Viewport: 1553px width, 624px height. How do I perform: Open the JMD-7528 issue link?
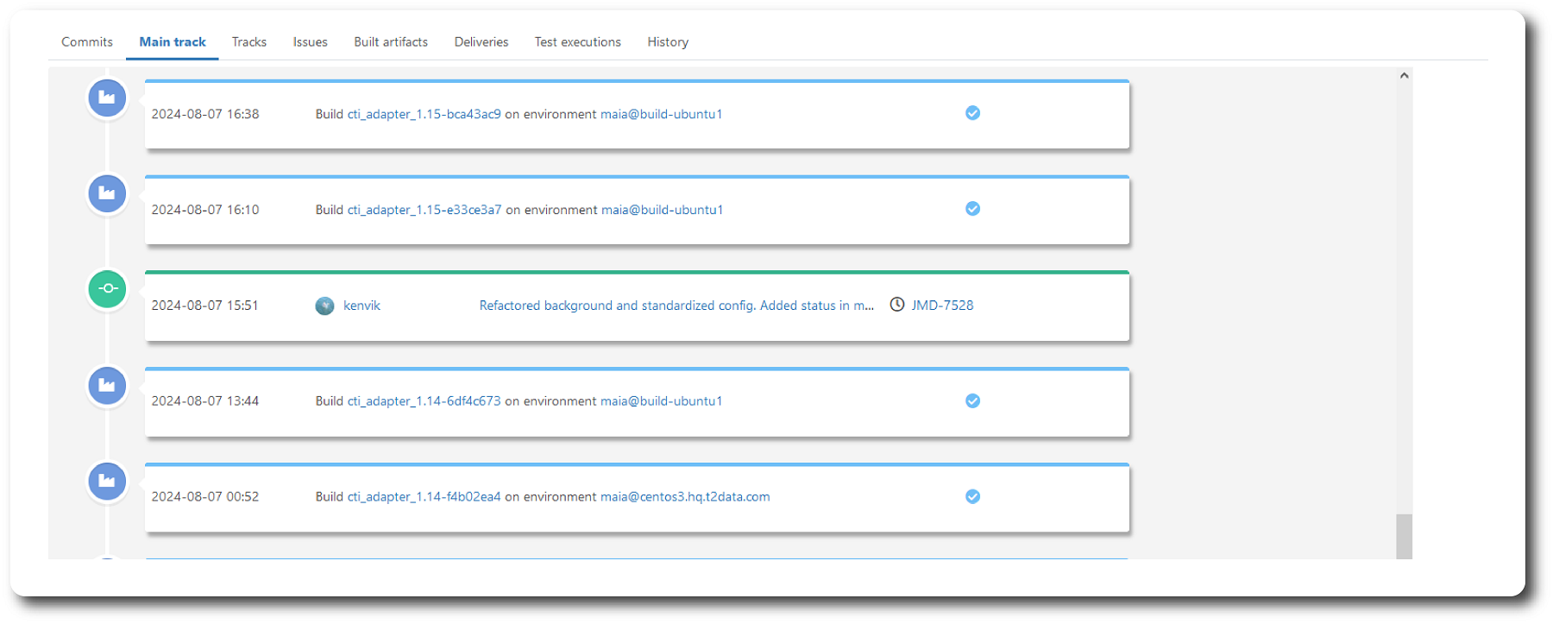[942, 306]
